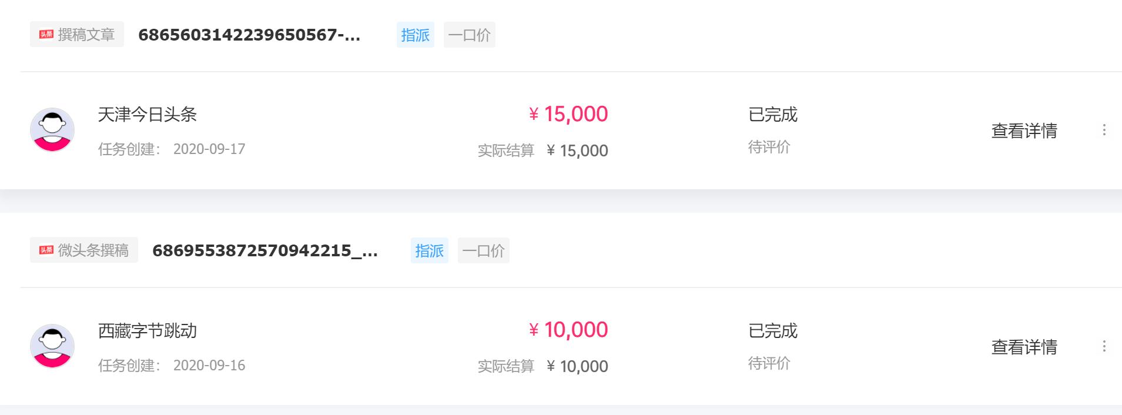
Task: Click the 一口价 tag on the second task
Action: pos(483,250)
